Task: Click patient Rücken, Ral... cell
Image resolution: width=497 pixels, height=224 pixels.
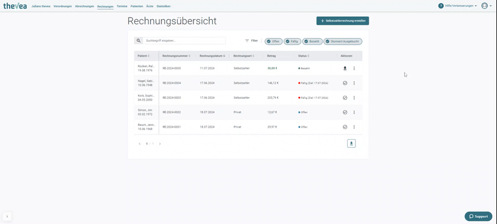Action: tap(146, 68)
